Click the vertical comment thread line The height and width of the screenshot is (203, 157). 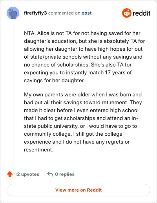(13, 92)
